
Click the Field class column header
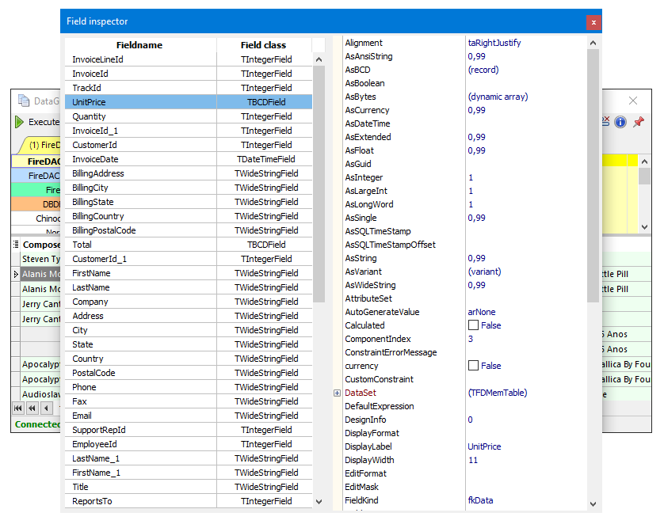tap(264, 45)
